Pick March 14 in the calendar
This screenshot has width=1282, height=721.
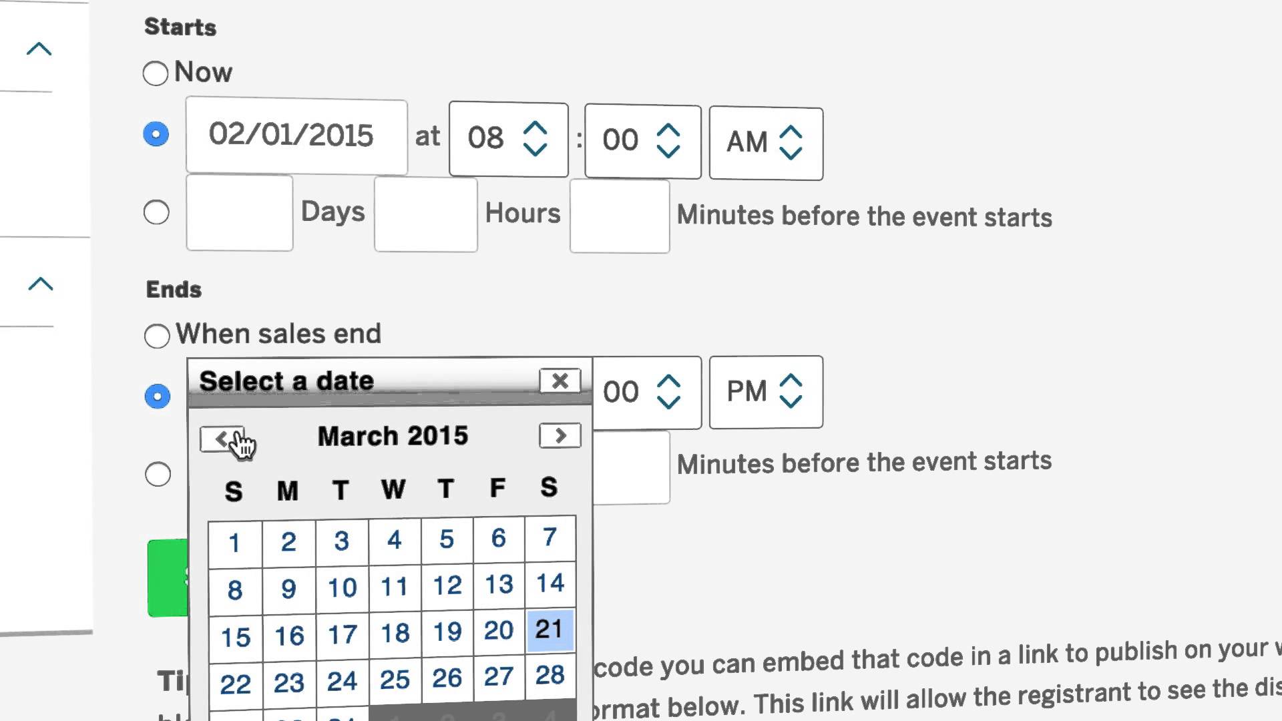point(550,583)
